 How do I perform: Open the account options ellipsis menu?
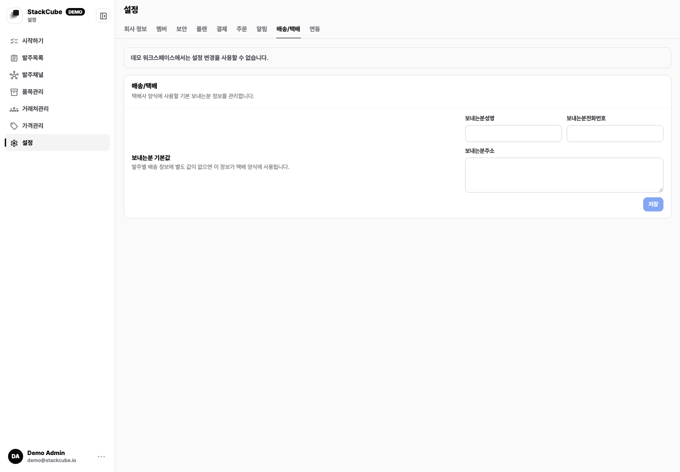coord(101,456)
